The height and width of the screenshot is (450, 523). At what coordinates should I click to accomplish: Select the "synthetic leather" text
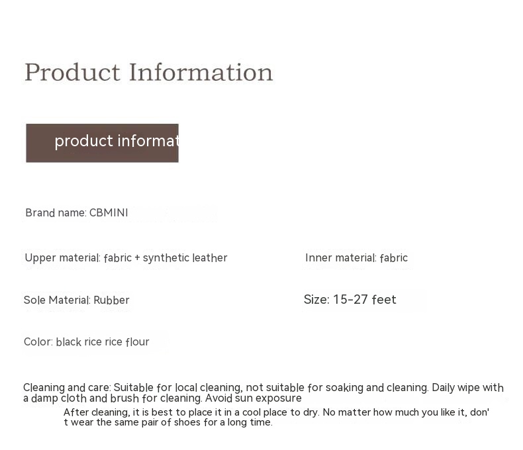185,258
